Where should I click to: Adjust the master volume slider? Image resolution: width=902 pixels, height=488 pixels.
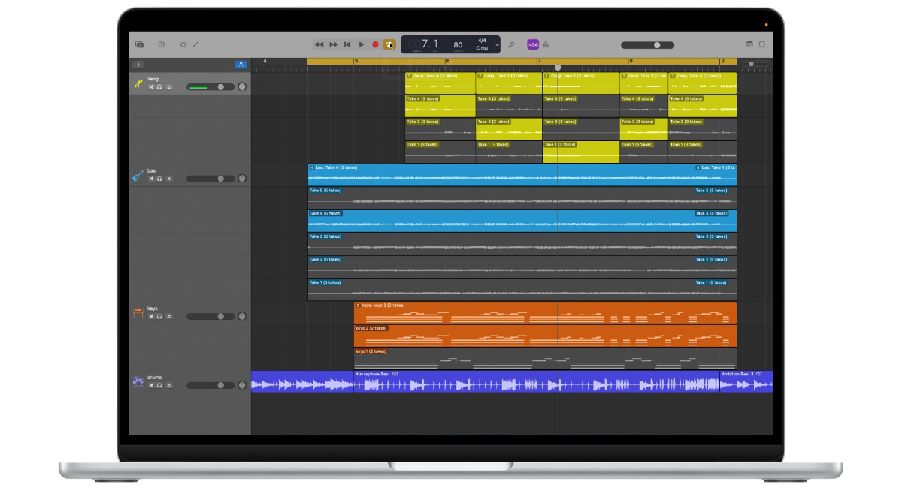647,45
